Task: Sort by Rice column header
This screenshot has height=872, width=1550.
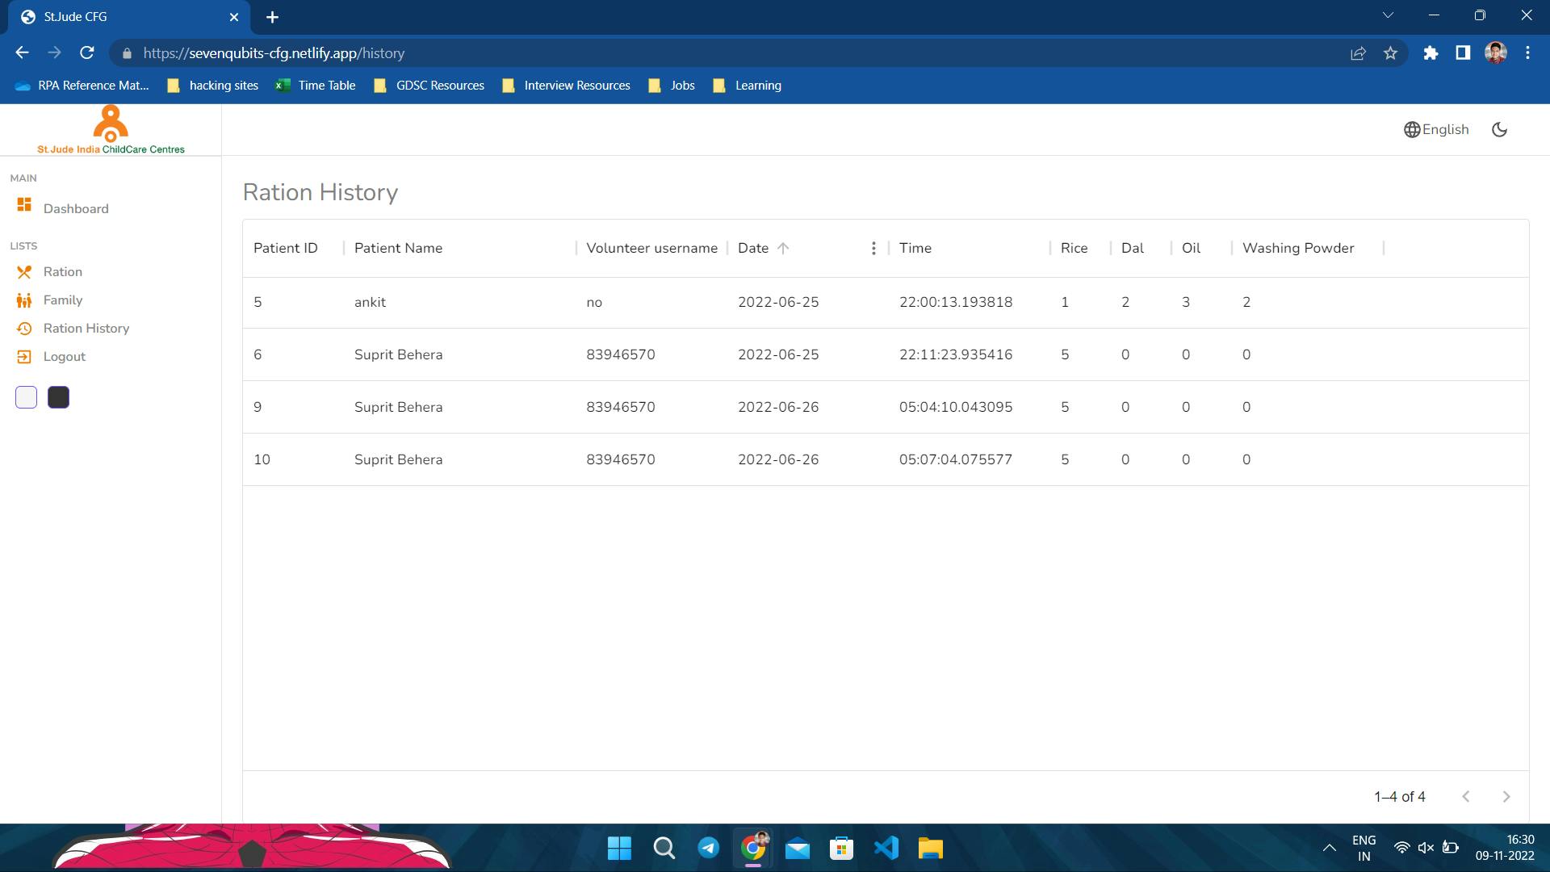Action: (1074, 249)
